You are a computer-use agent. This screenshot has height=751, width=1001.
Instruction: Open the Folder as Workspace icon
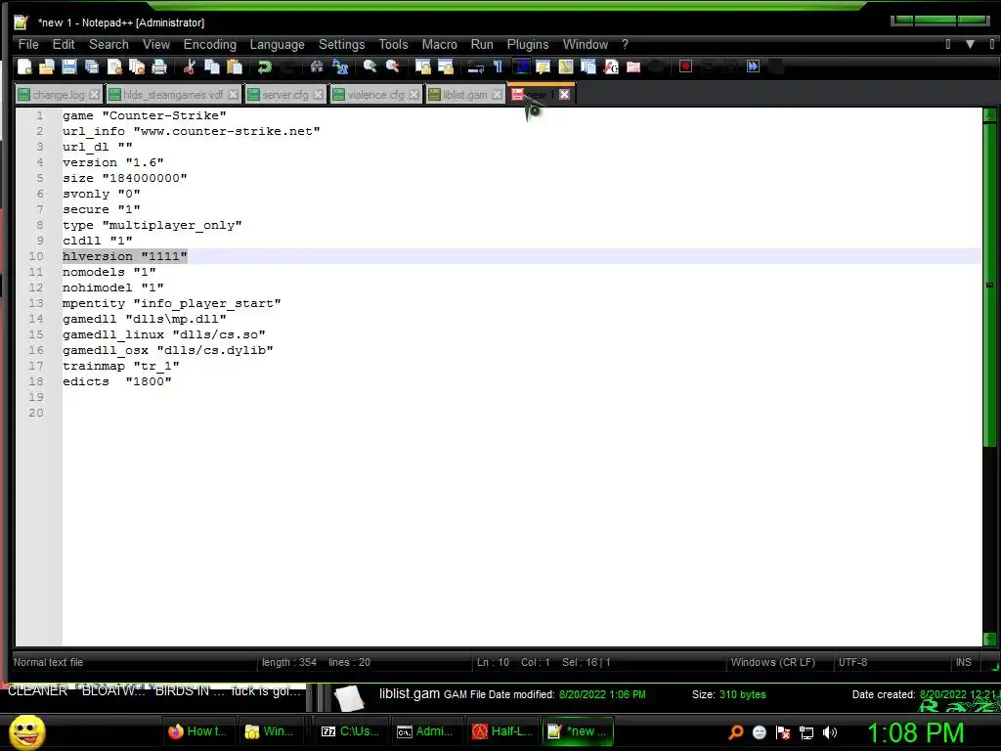pos(633,66)
